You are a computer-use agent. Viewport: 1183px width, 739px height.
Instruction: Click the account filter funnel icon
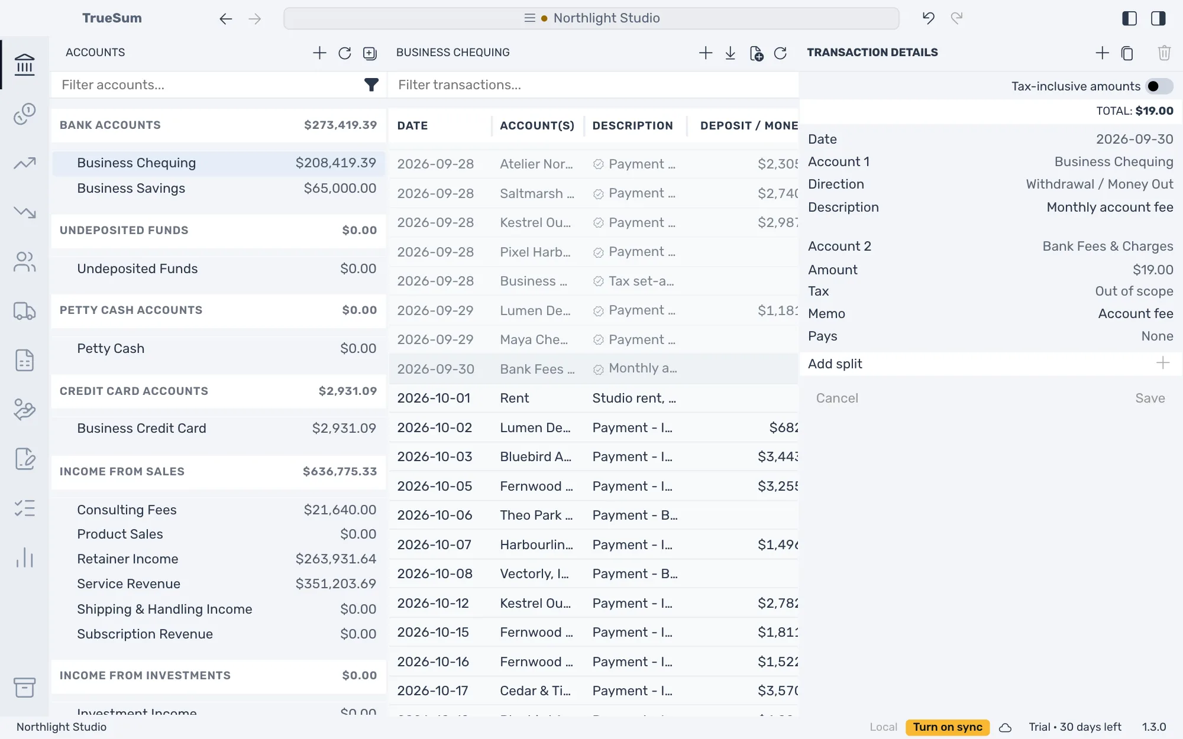(371, 85)
